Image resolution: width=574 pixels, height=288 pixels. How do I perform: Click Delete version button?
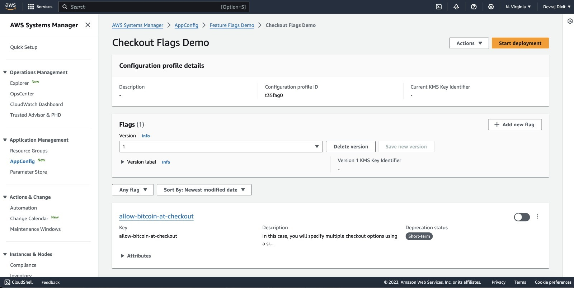click(x=350, y=146)
